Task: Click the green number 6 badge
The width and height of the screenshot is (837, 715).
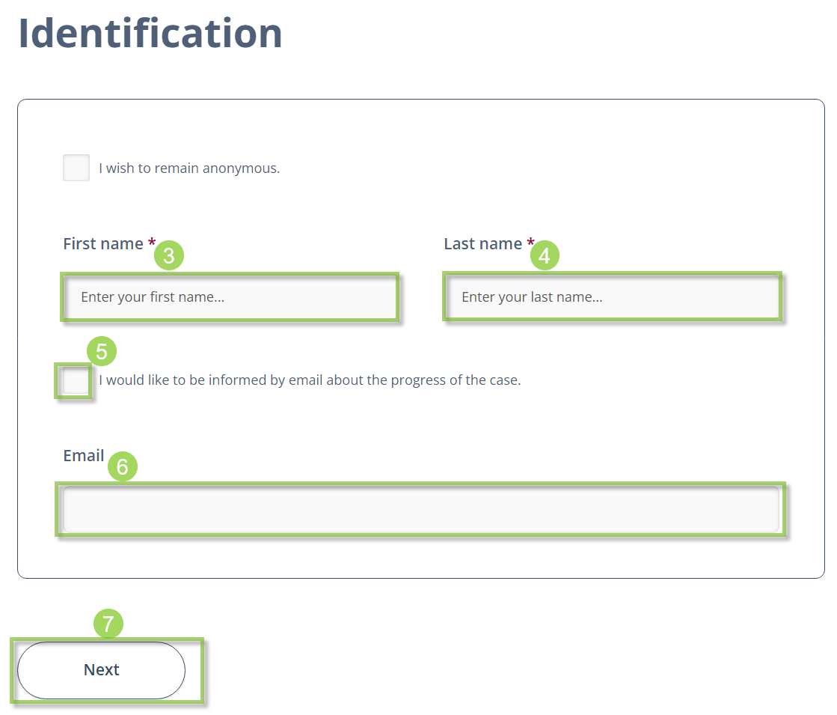Action: coord(122,466)
